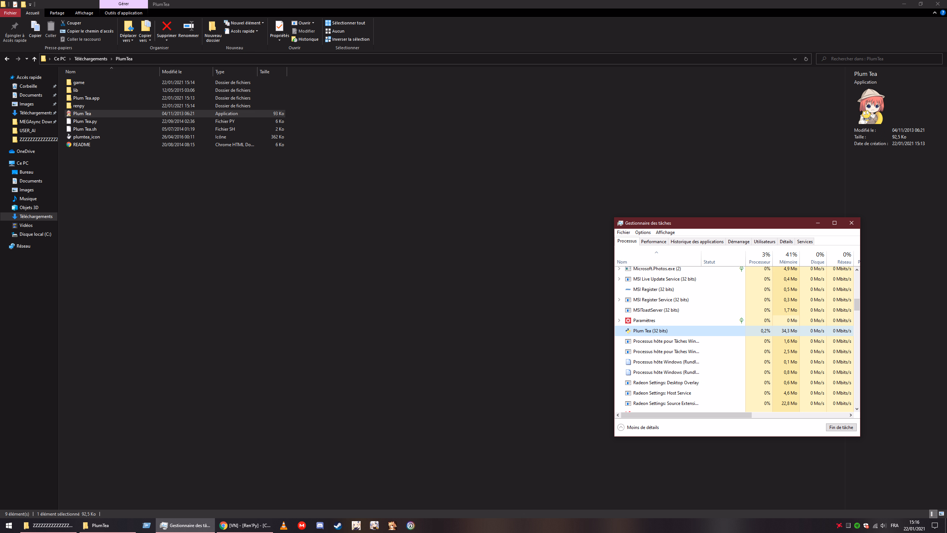Viewport: 947px width, 533px height.
Task: Expand the Paramètres process group
Action: coord(619,321)
